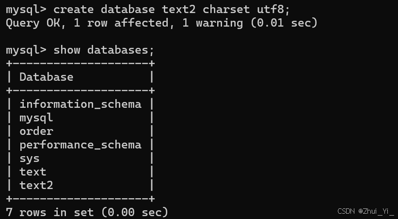Viewport: 398px width, 219px height.
Task: Select the mysql database row
Action: [80, 118]
